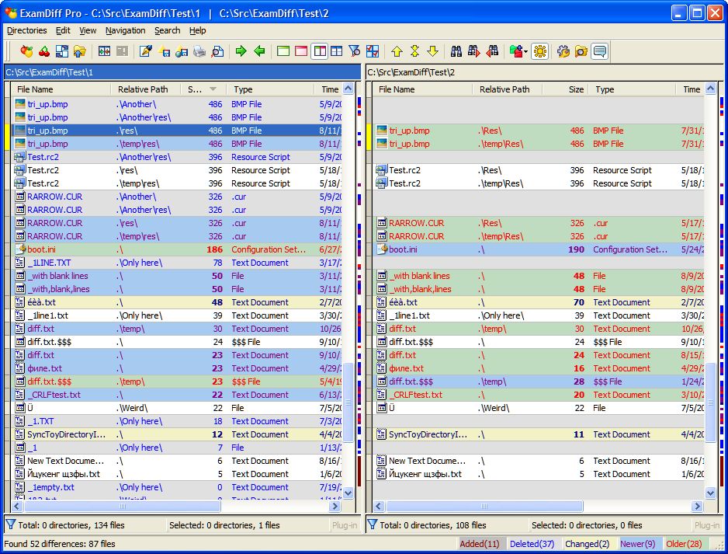728x554 pixels.
Task: Click the Print Preview magnifier page icon
Action: (x=217, y=51)
